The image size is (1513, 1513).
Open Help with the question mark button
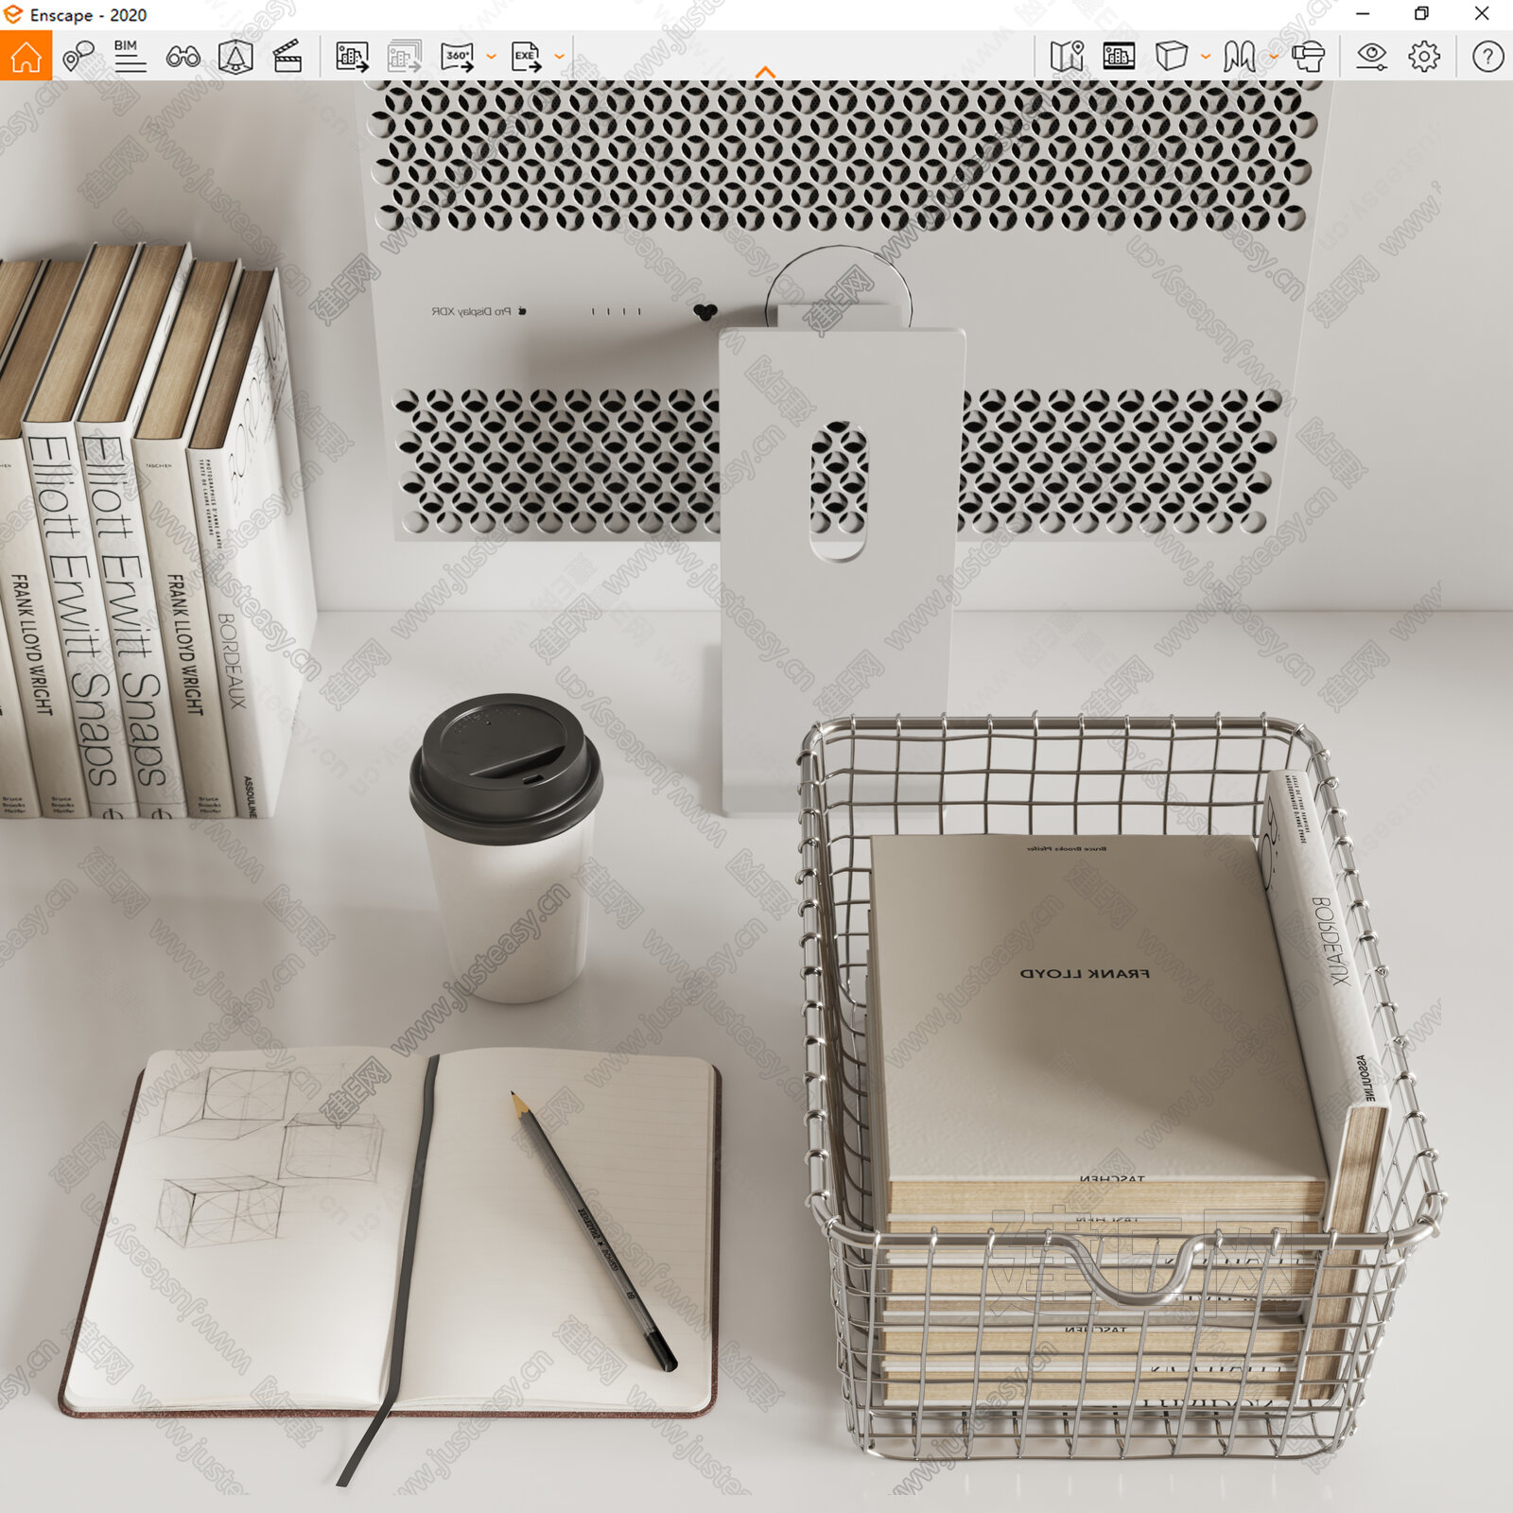point(1487,57)
